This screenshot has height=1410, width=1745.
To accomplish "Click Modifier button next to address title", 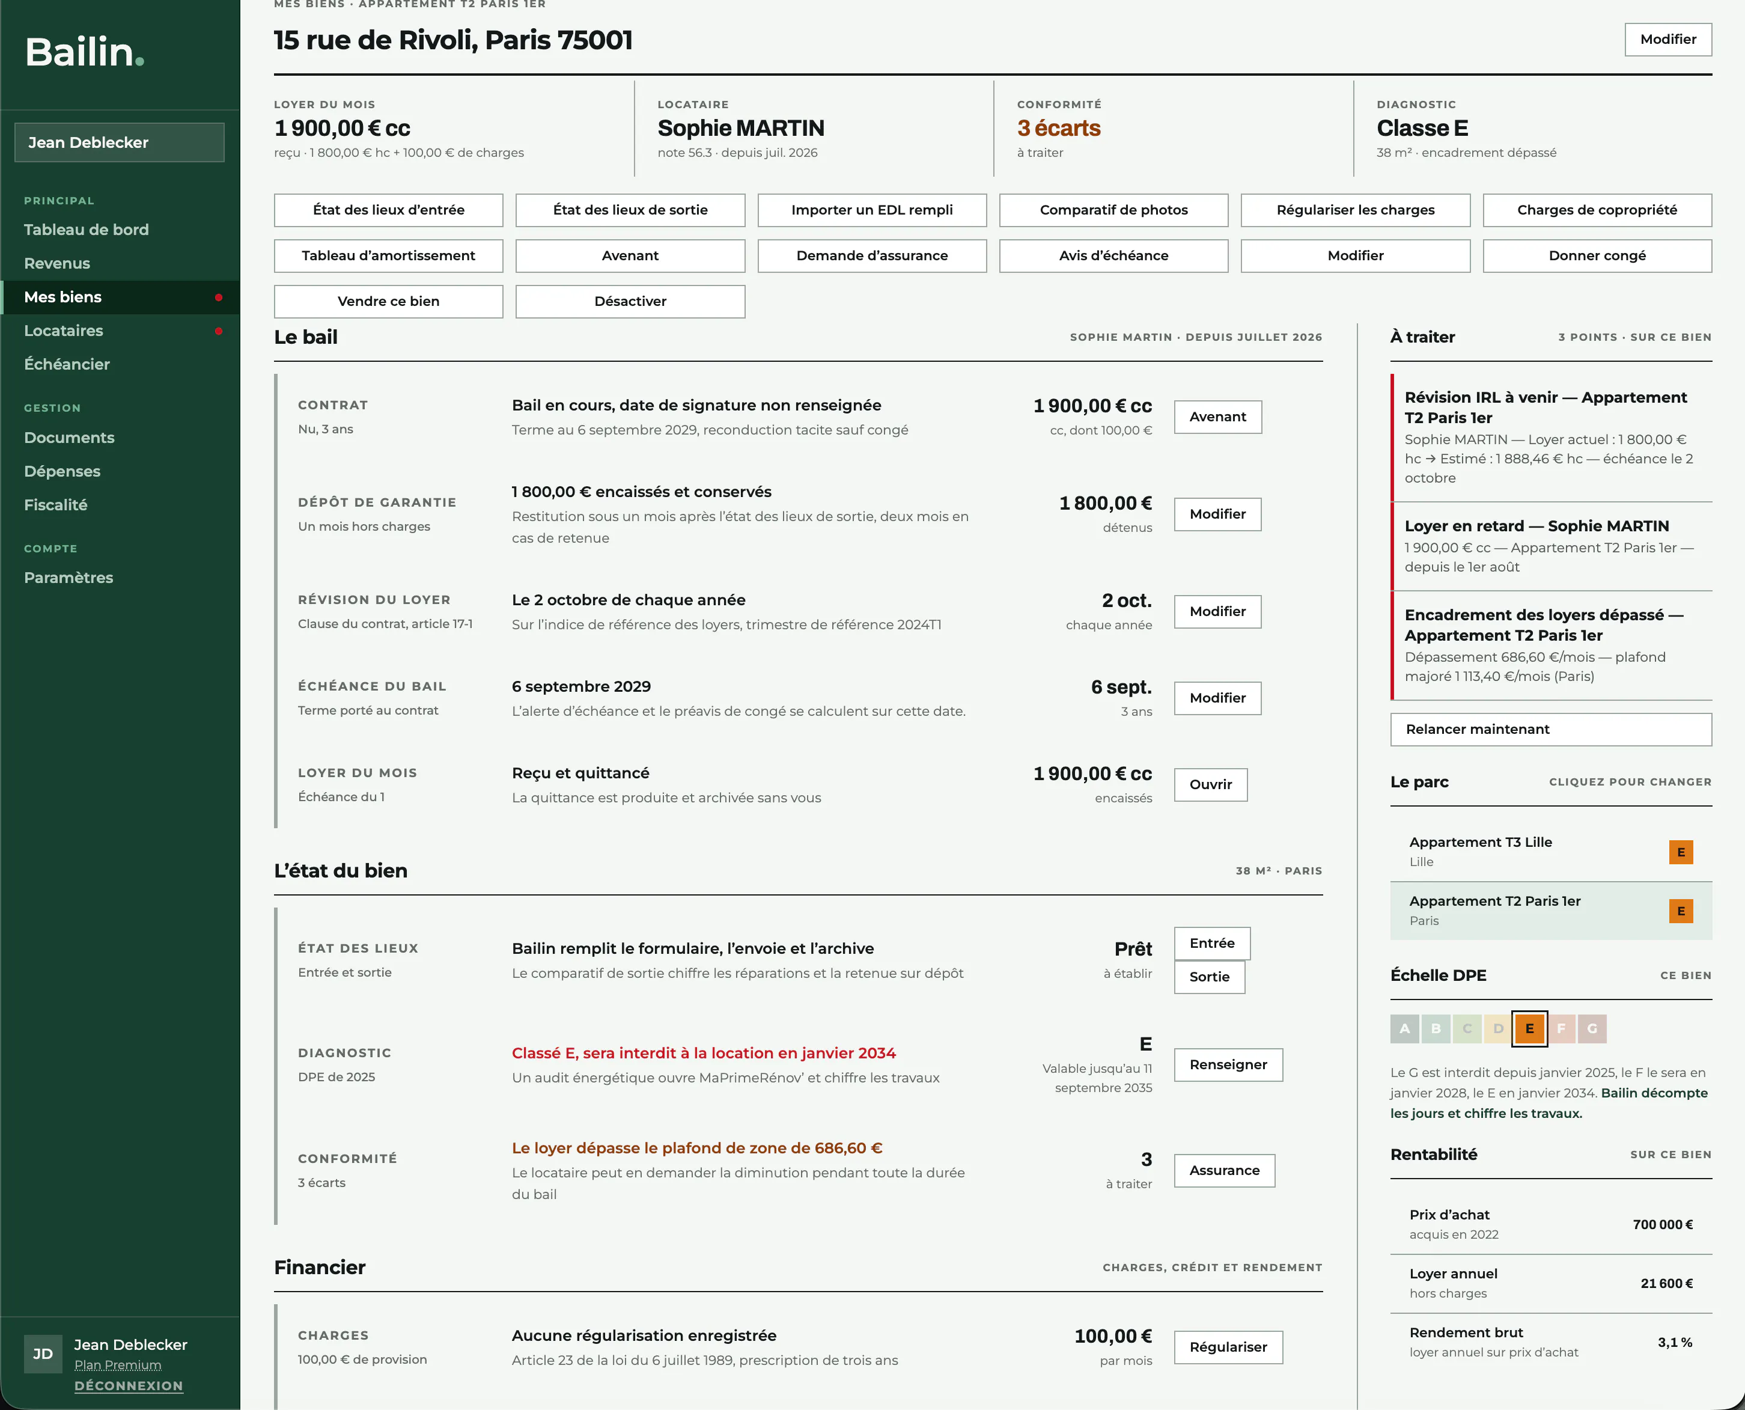I will [x=1668, y=39].
